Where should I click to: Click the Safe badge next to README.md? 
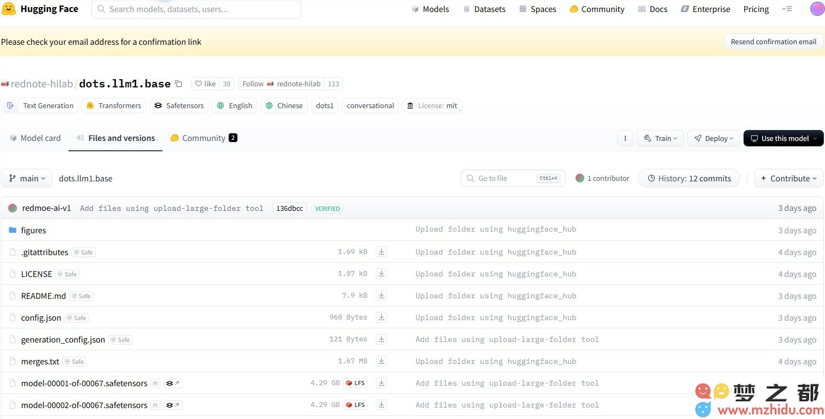(x=82, y=296)
